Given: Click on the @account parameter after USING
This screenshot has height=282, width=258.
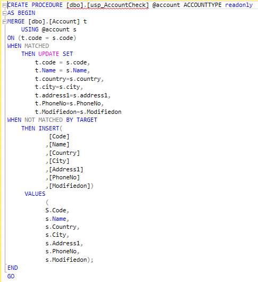Looking at the screenshot, I should pos(55,29).
